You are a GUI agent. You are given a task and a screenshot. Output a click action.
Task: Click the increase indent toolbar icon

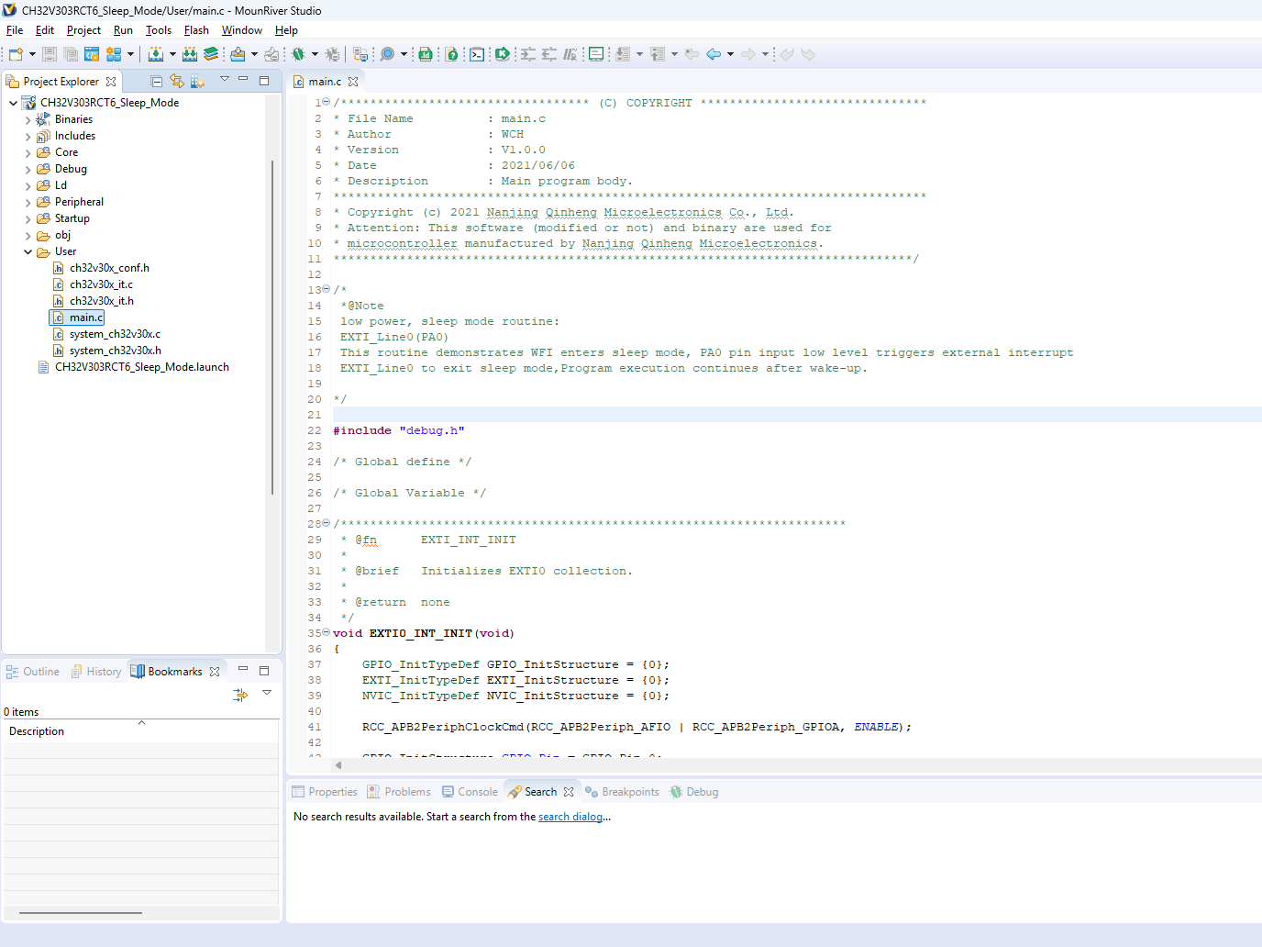click(528, 54)
